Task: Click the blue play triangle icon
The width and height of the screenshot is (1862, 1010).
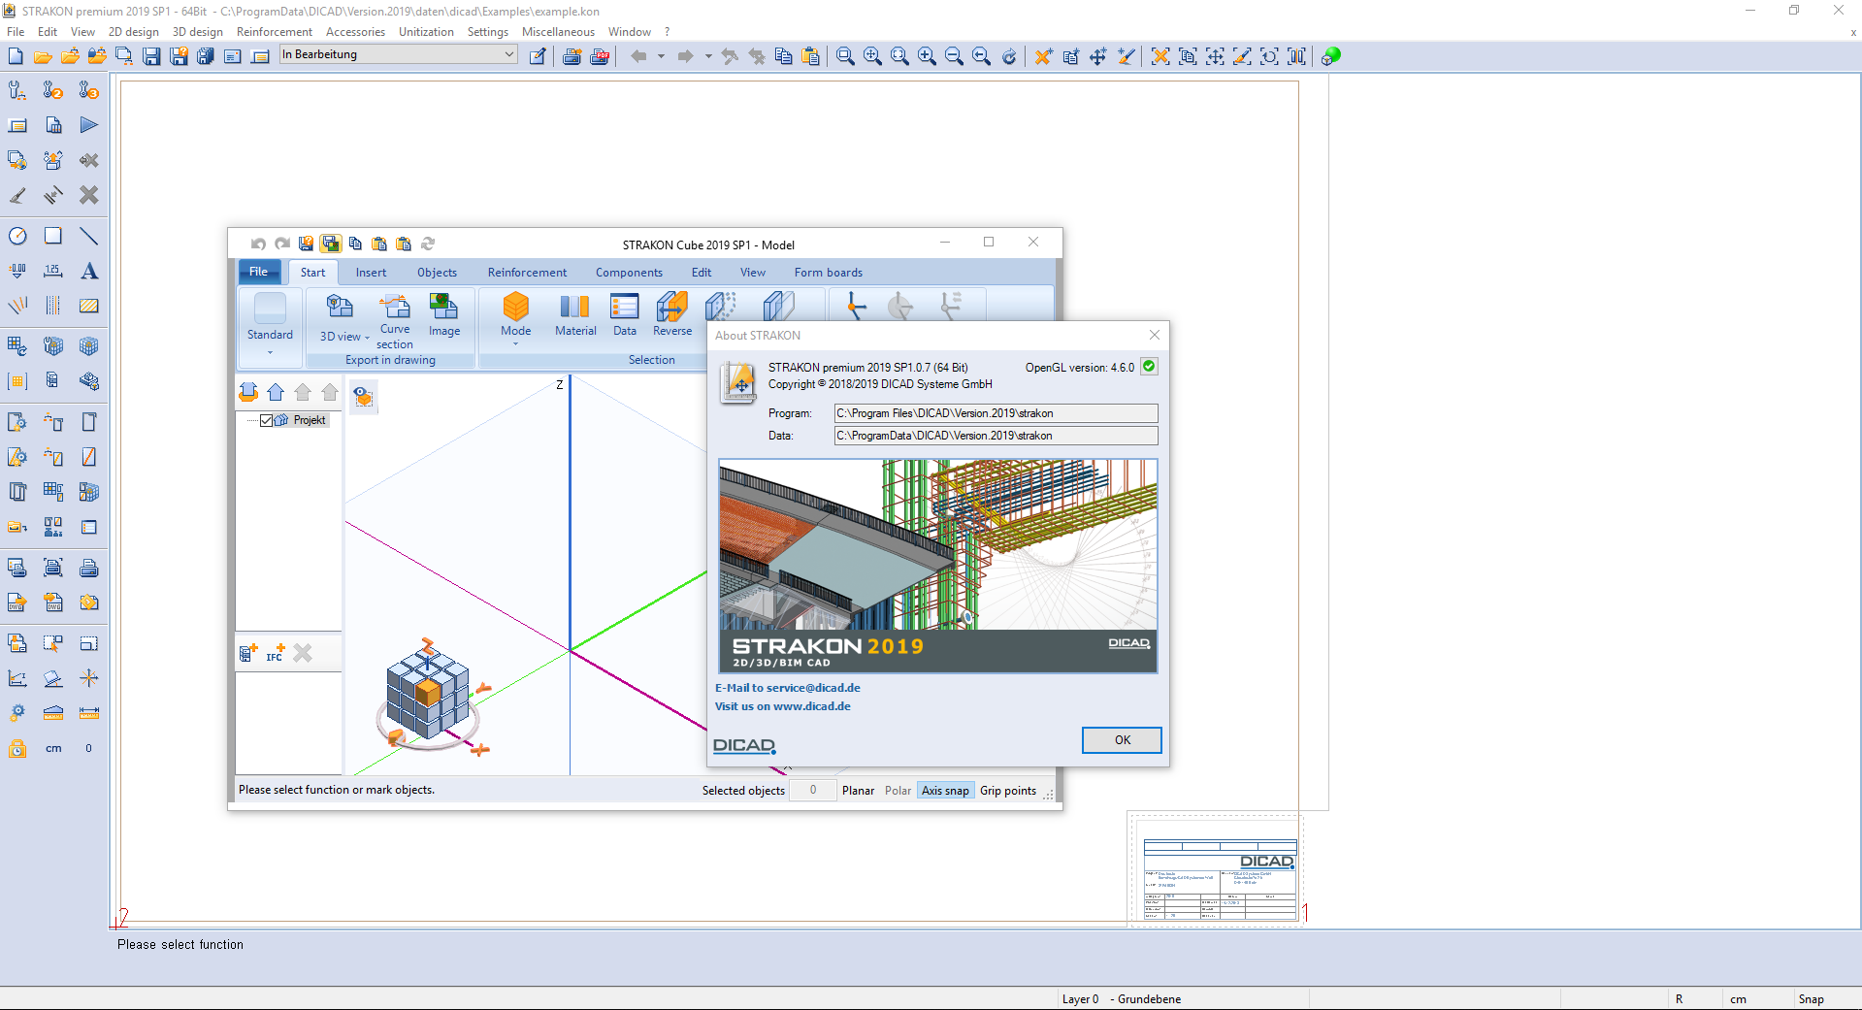Action: point(88,125)
